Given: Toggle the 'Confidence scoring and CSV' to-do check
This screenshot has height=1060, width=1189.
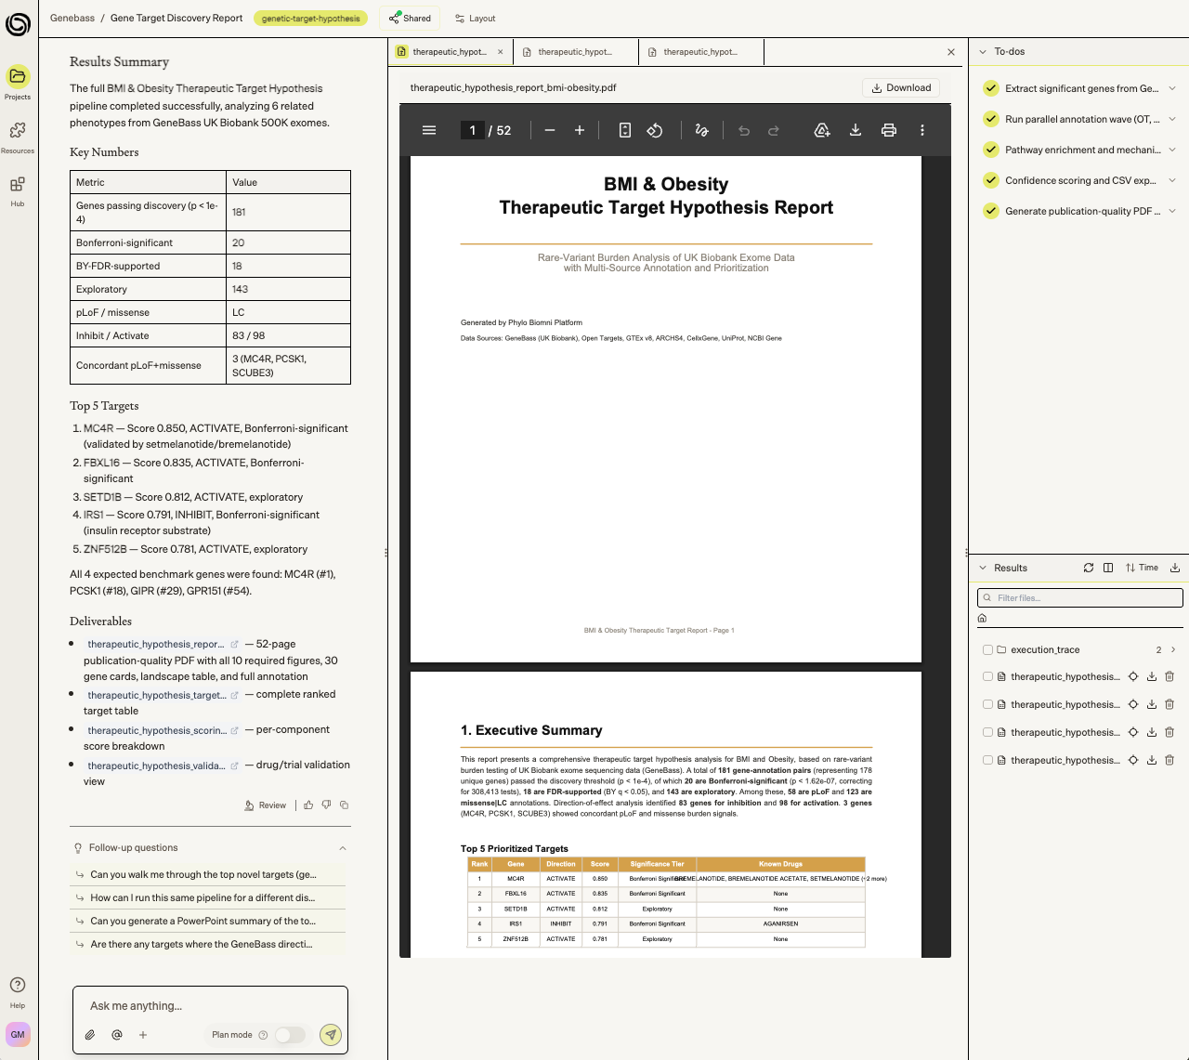Looking at the screenshot, I should pyautogui.click(x=991, y=180).
